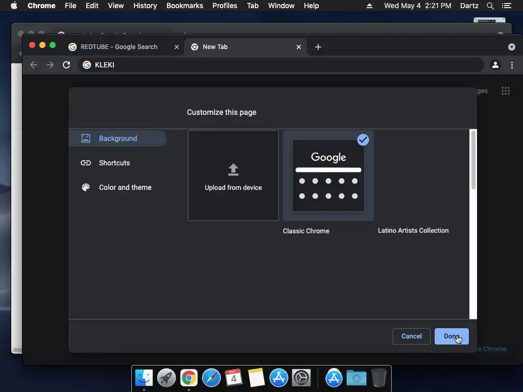
Task: Click the browser back arrow
Action: coord(34,65)
